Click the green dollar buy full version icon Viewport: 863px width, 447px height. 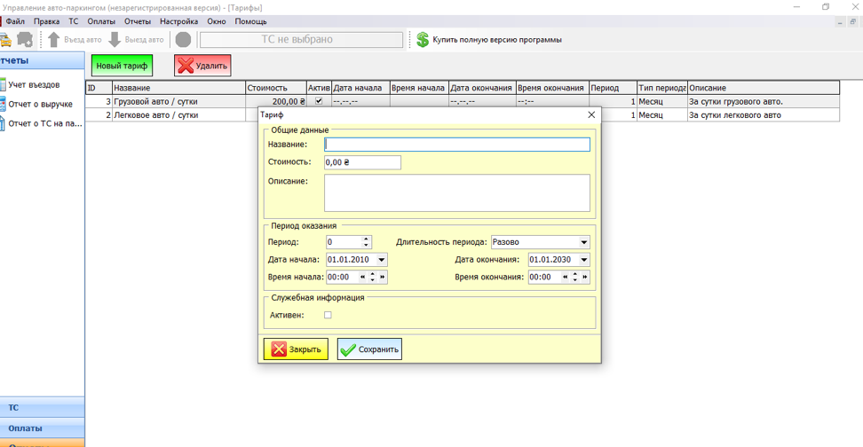click(423, 40)
